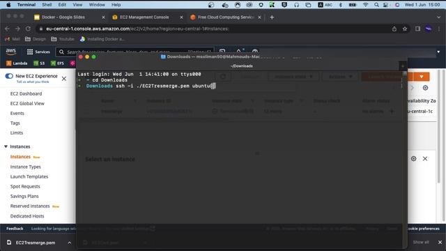Click the AWS logo home icon
446x251 pixels.
(x=11, y=52)
